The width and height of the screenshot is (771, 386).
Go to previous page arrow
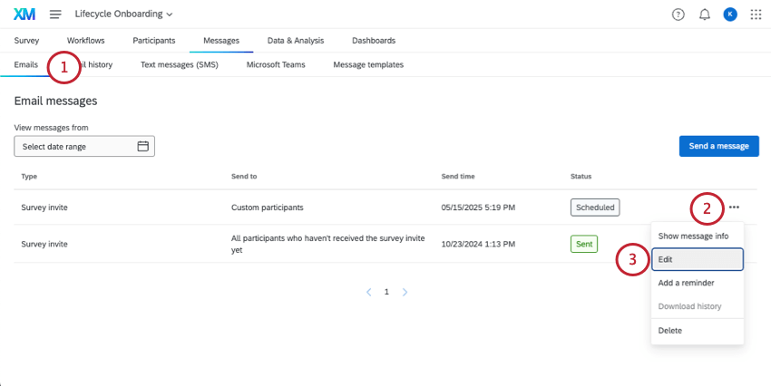tap(368, 292)
